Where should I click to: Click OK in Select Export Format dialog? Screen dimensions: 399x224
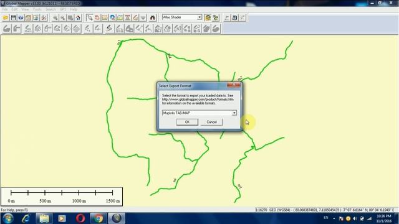tap(187, 122)
